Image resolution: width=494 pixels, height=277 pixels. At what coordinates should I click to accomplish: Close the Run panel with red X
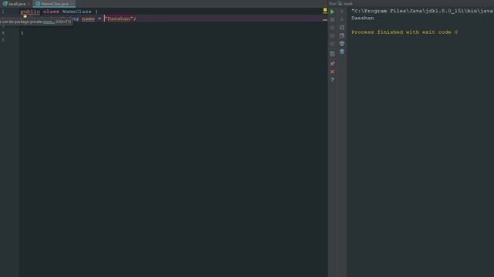pyautogui.click(x=332, y=72)
